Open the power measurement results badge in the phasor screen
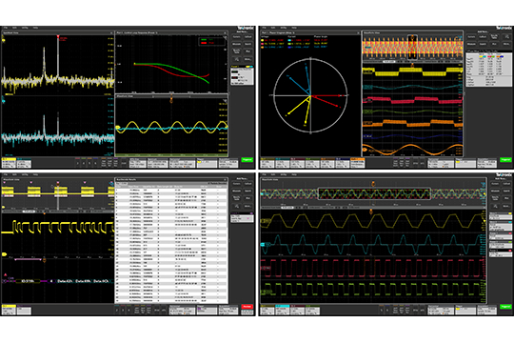Image resolution: width=514 pixels, height=343 pixels. point(489,69)
